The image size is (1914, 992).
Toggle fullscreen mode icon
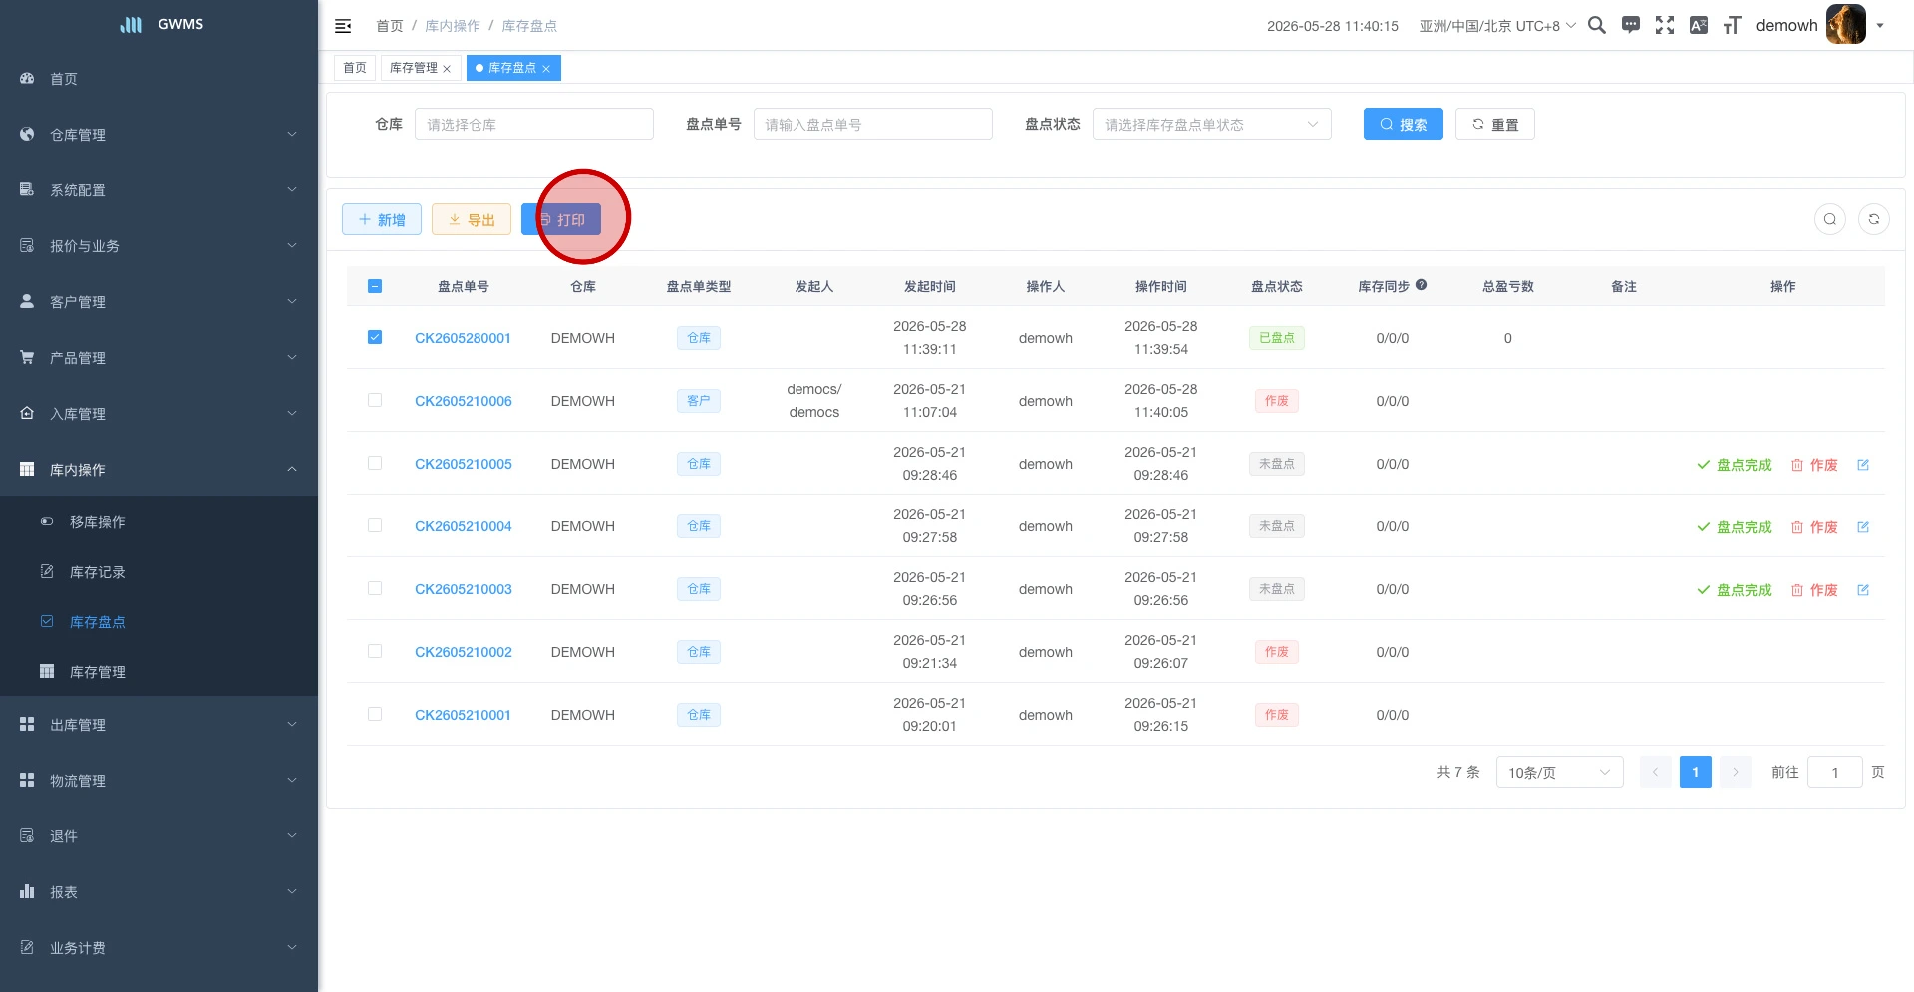coord(1665,25)
